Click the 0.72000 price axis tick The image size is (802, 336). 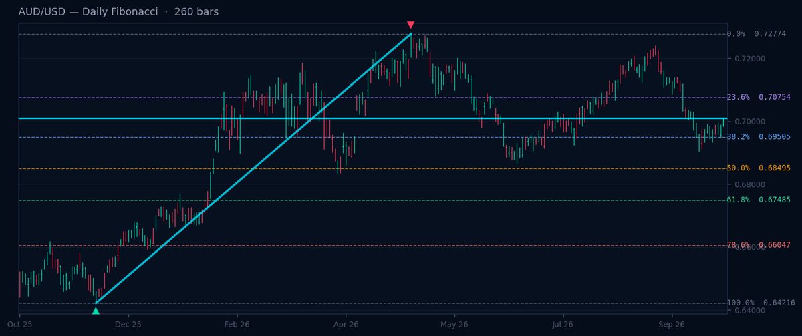[749, 59]
